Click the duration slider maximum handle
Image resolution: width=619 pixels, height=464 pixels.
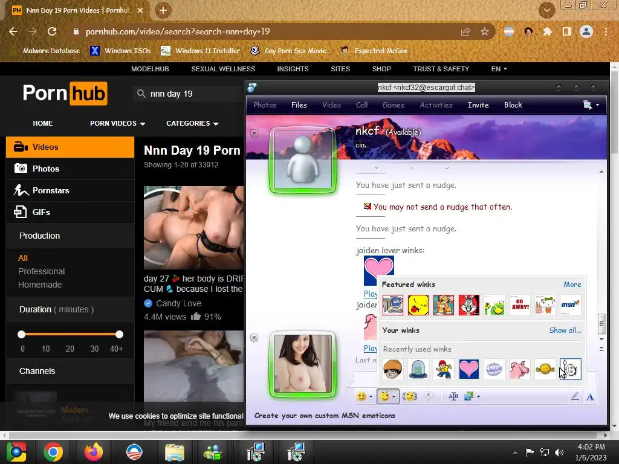click(119, 335)
